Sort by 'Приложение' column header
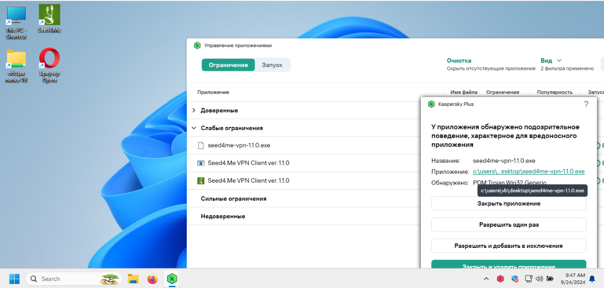The image size is (604, 288). click(x=213, y=92)
